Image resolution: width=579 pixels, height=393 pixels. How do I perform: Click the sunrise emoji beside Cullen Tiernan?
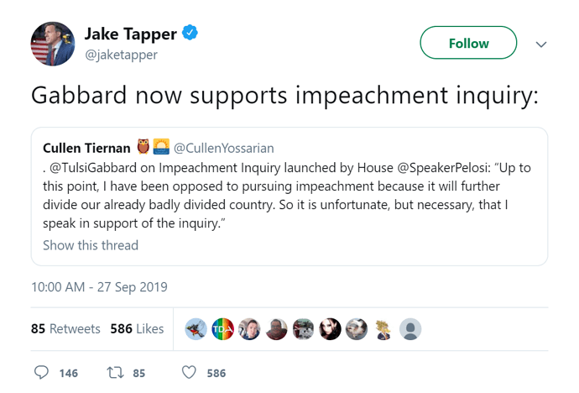[161, 148]
